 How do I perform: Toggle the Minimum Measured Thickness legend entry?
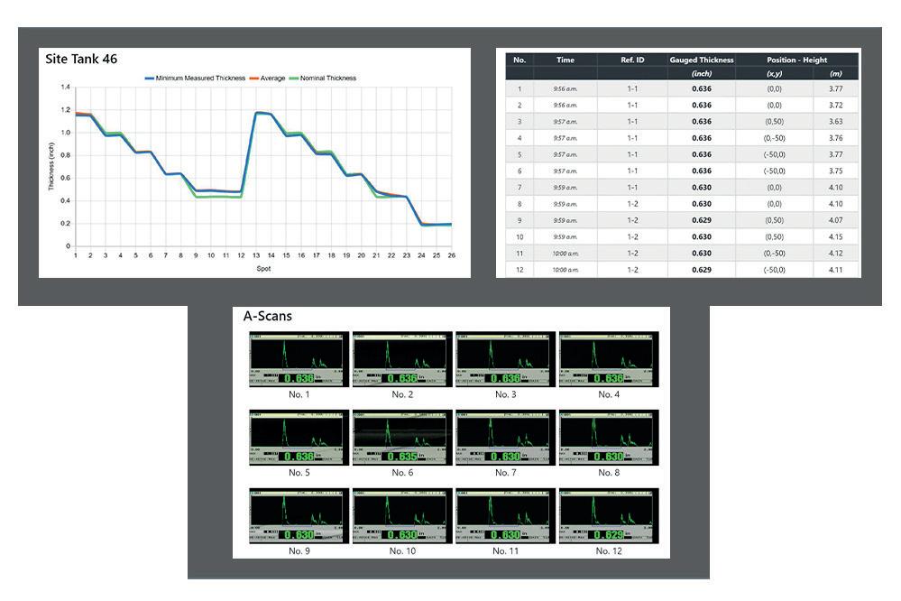pyautogui.click(x=195, y=79)
